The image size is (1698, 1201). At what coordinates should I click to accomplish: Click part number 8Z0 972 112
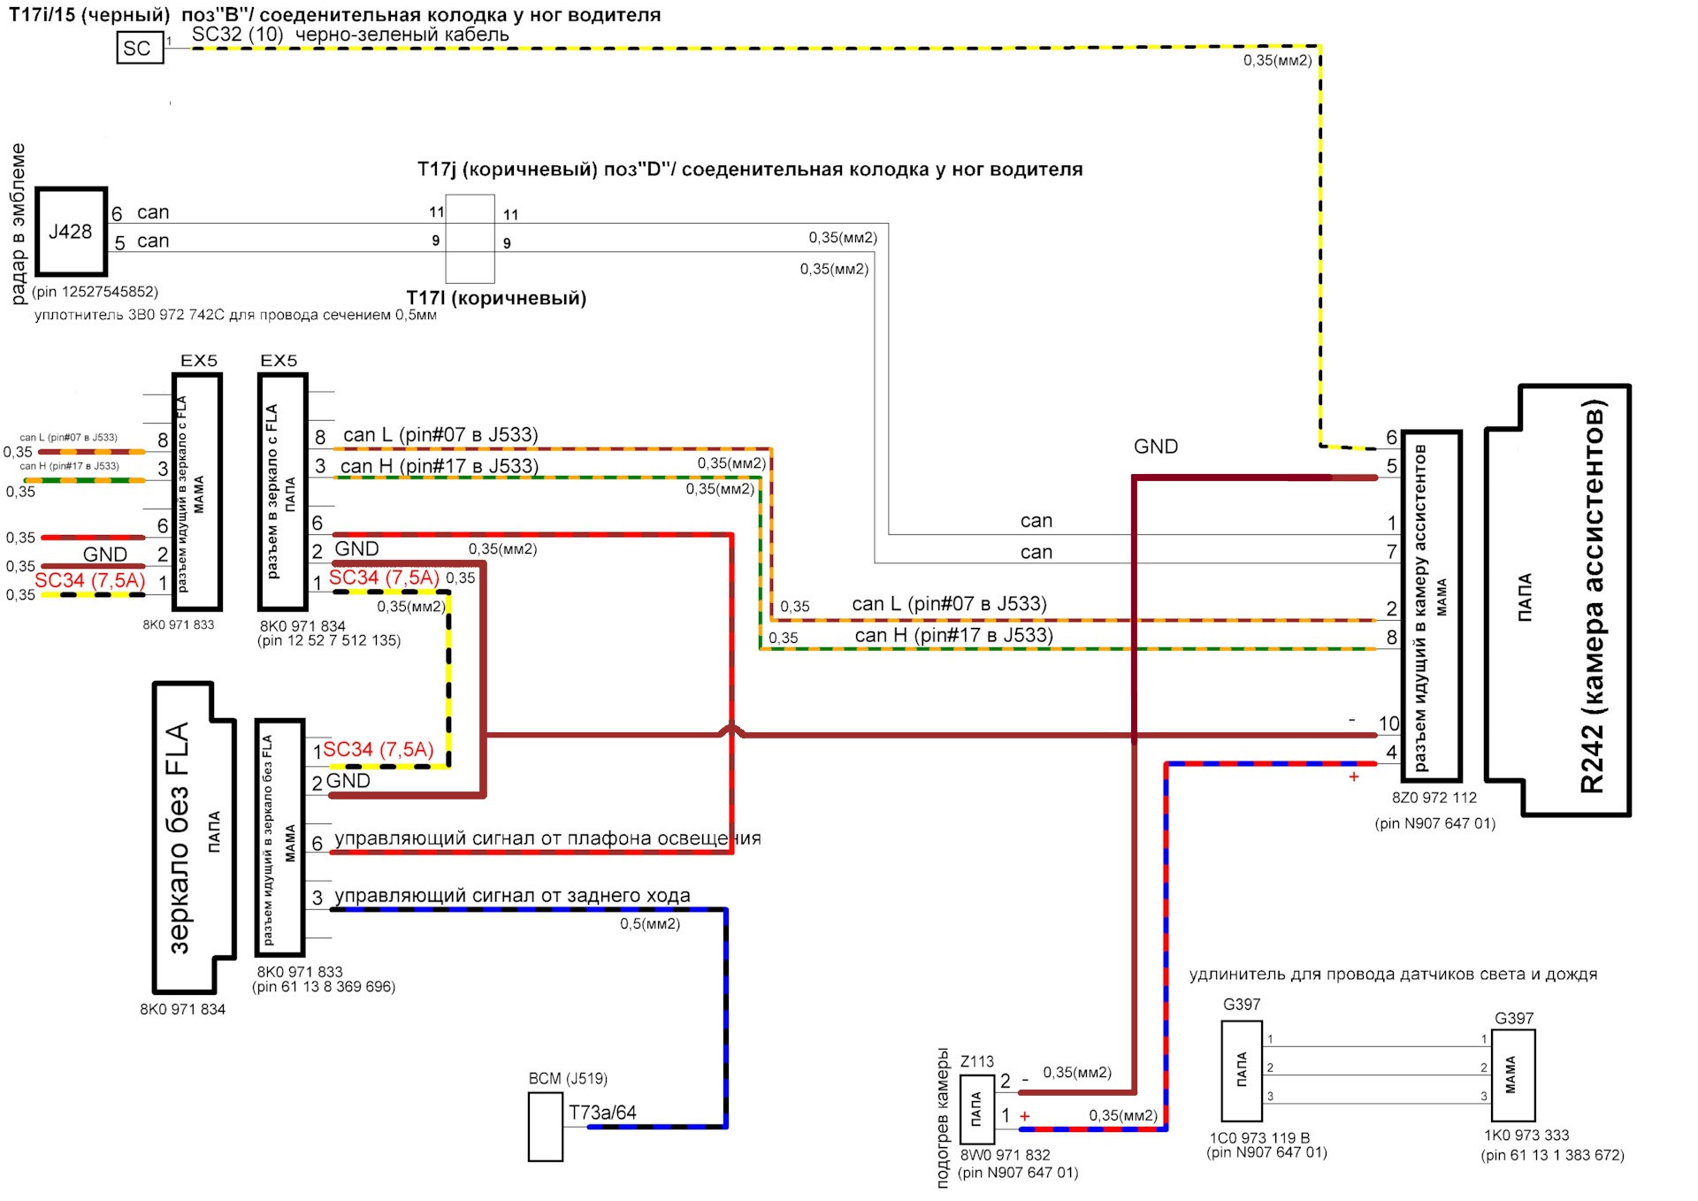point(1434,798)
